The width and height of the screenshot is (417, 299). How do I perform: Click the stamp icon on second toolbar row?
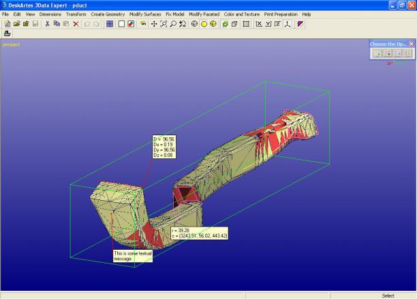tap(7, 33)
